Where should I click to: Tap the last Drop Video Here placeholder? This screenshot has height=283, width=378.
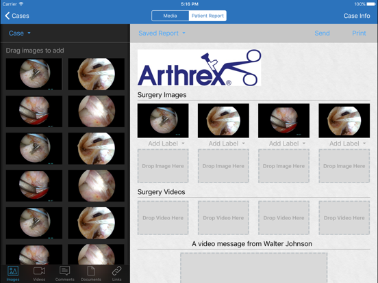pyautogui.click(x=344, y=218)
